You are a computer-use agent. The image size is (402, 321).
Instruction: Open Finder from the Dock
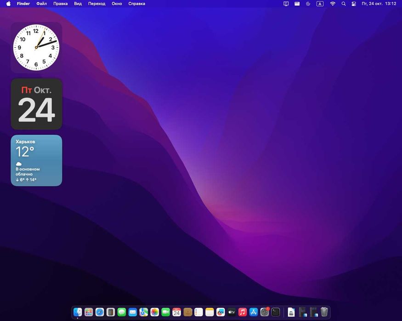point(78,312)
